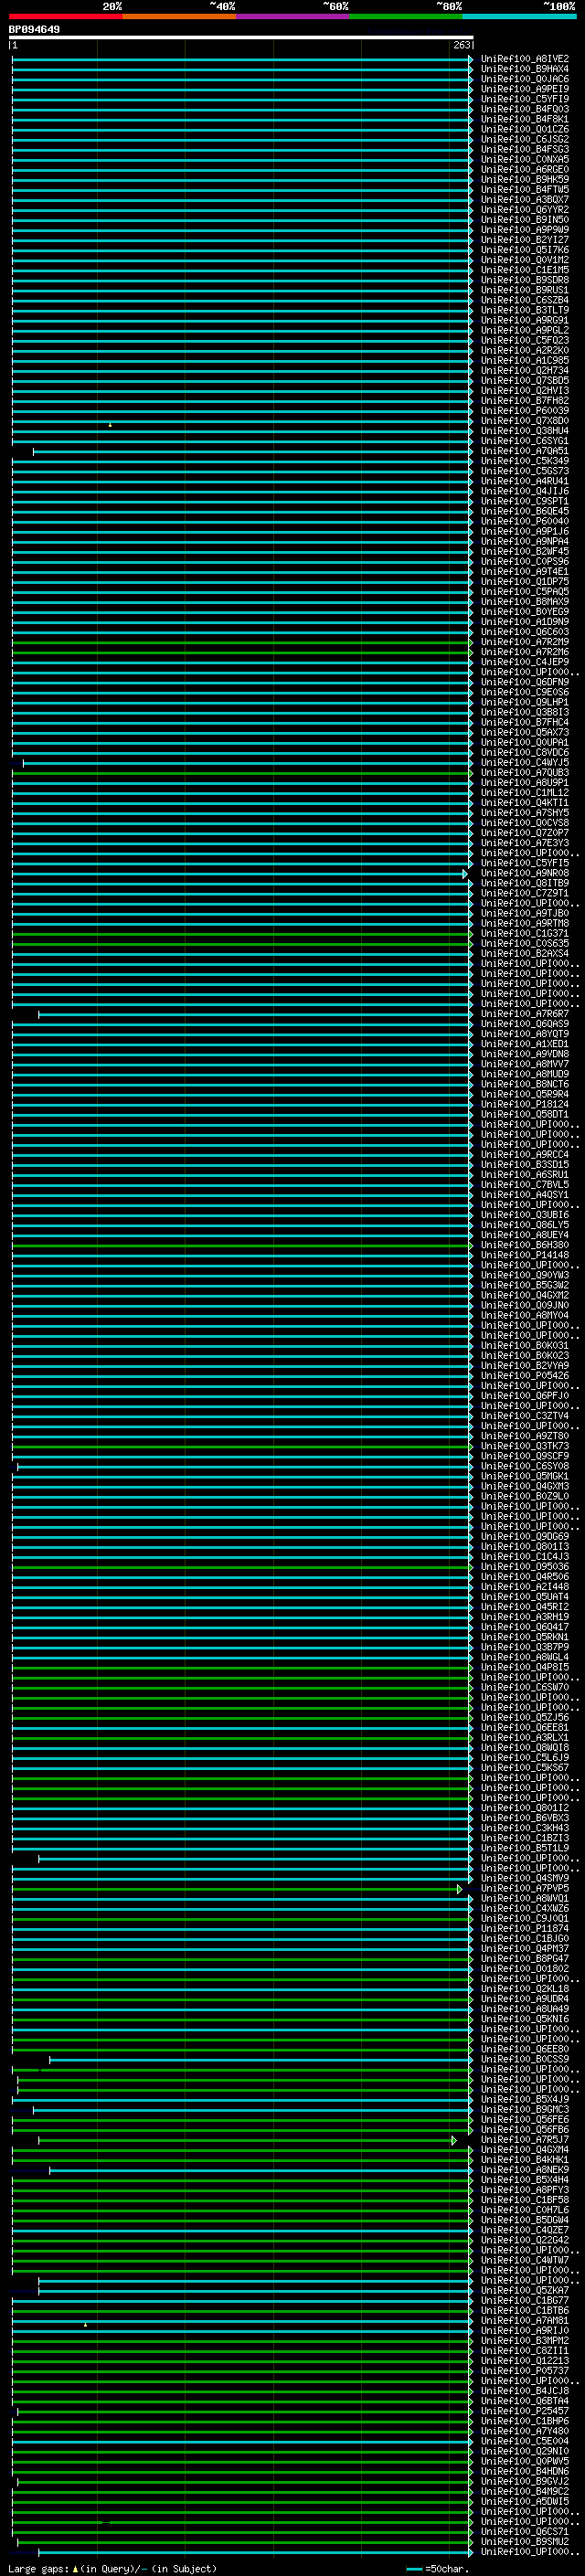Click the orange ~40% identity color segment

point(179,16)
